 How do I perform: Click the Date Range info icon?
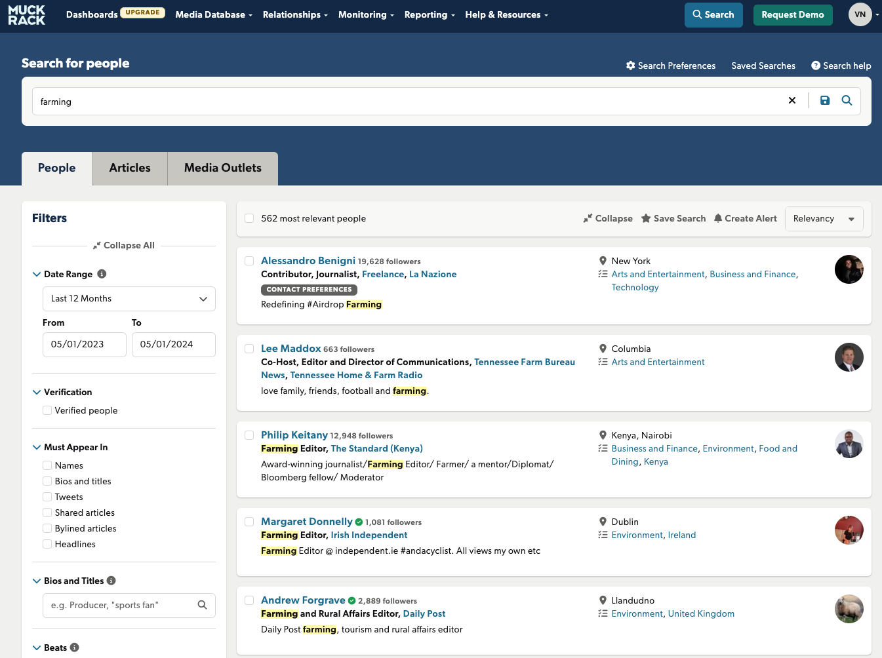(102, 274)
